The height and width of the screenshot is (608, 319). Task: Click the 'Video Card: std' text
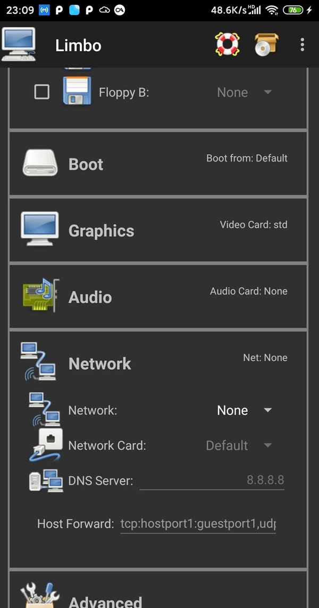tap(254, 224)
